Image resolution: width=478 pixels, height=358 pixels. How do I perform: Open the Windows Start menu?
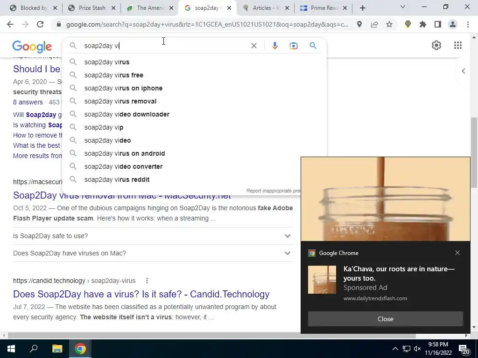[11, 349]
